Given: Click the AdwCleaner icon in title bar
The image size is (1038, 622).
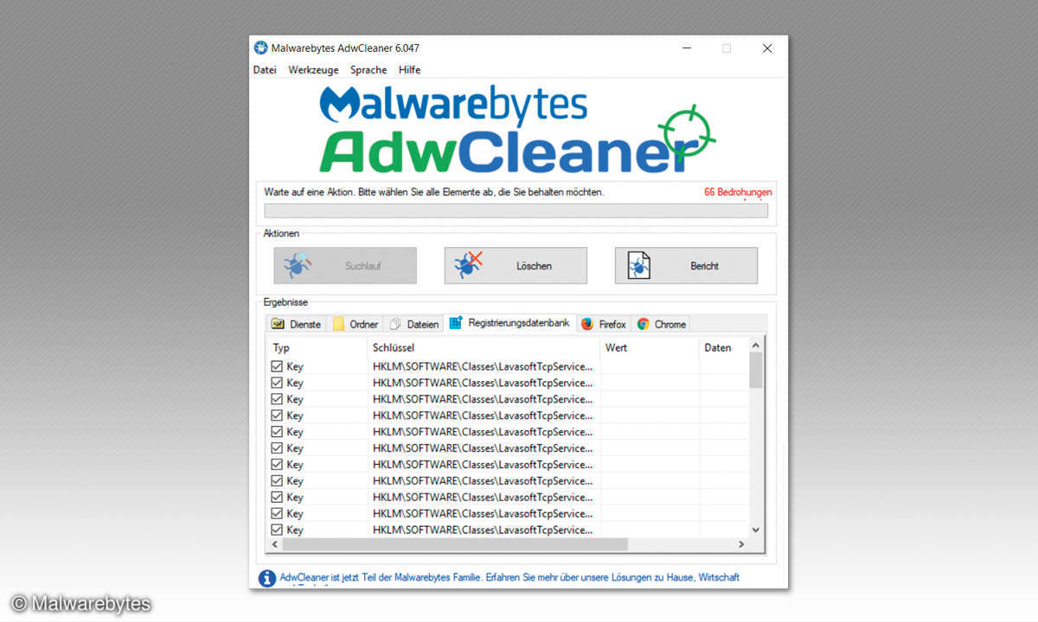Looking at the screenshot, I should point(260,48).
